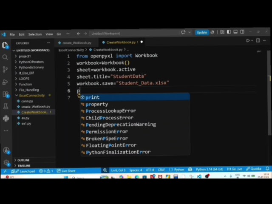Split the editor right

tap(258, 40)
